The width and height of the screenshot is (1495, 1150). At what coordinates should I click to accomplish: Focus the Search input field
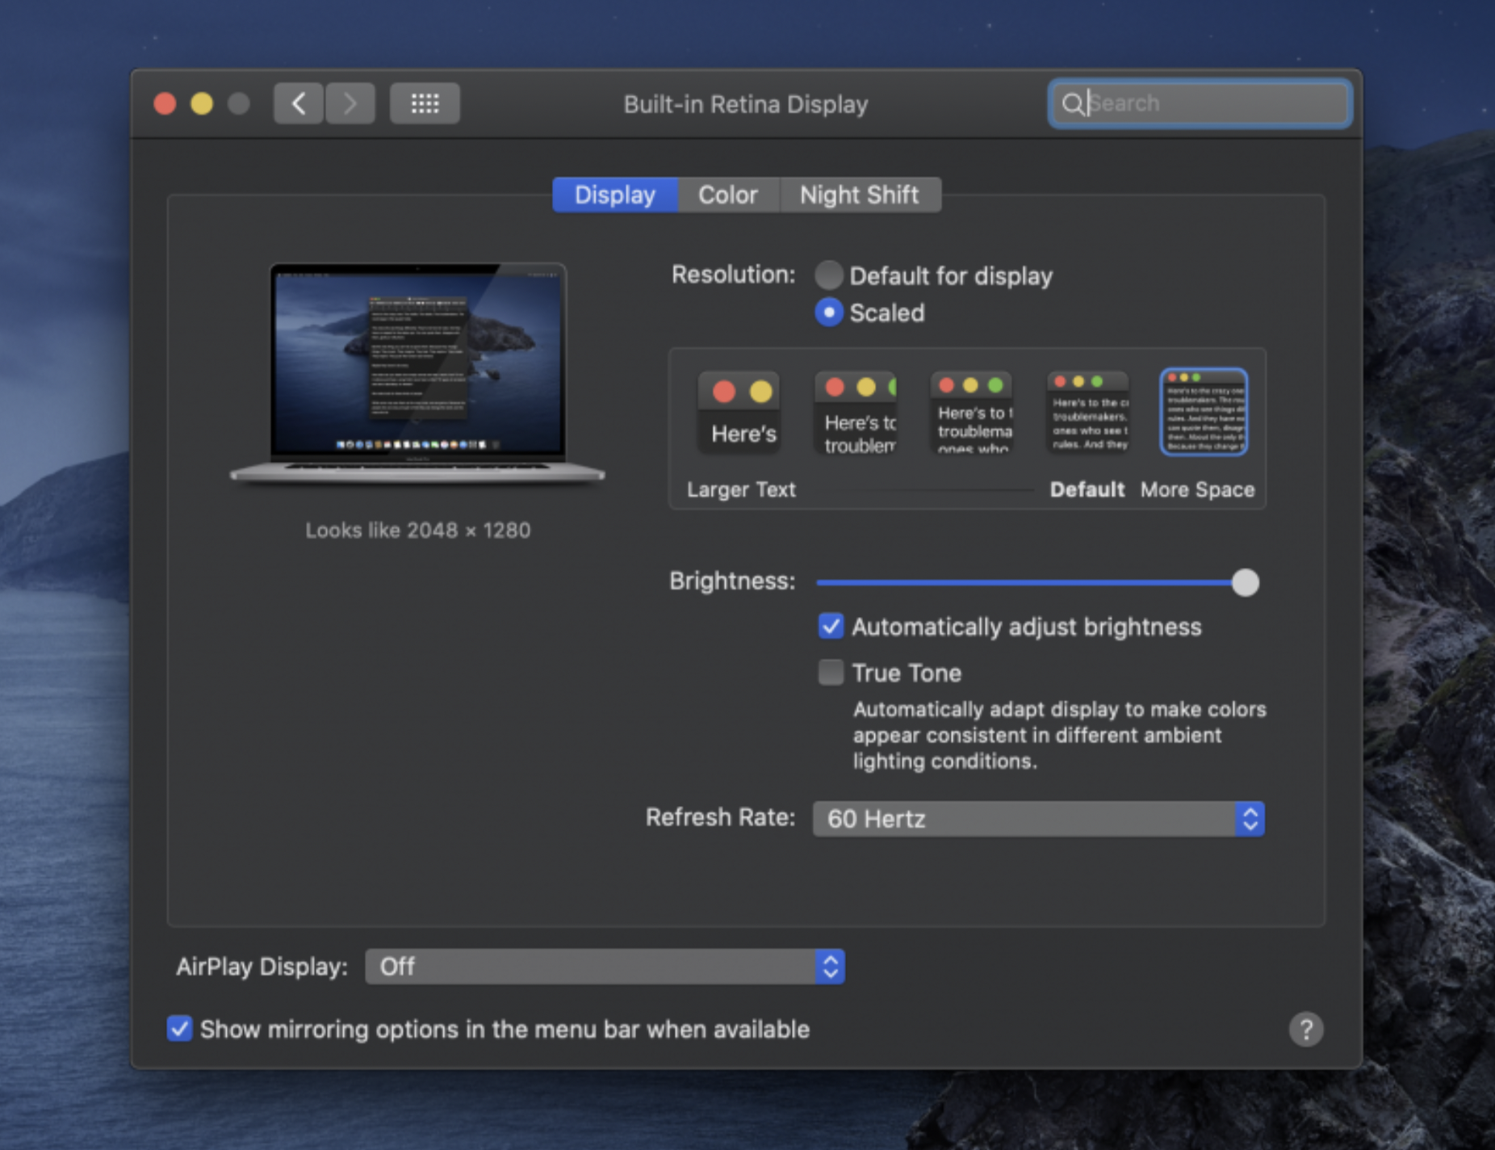1200,103
